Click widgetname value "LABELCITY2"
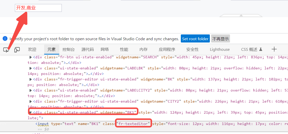Viewport: 288px width, 134px height. click(139, 90)
